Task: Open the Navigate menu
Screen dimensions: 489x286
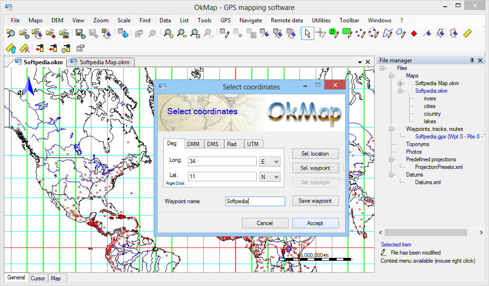Action: (251, 20)
